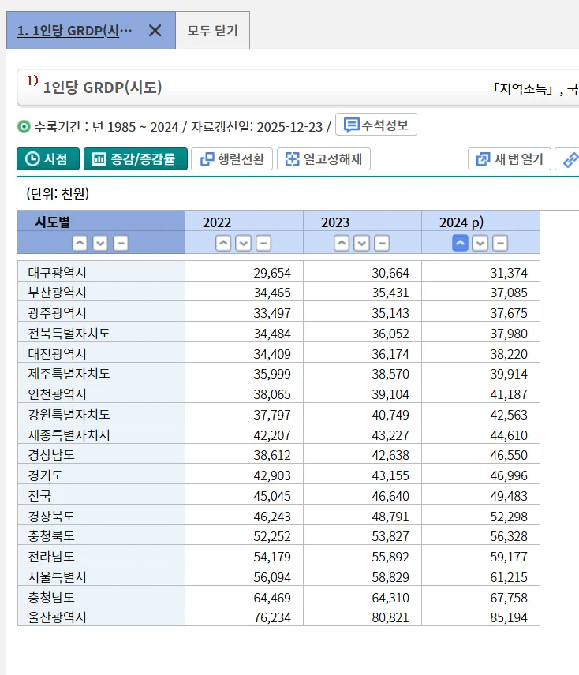Screen dimensions: 579x675
Task: Click 행렬전환 to transpose the table
Action: (232, 158)
